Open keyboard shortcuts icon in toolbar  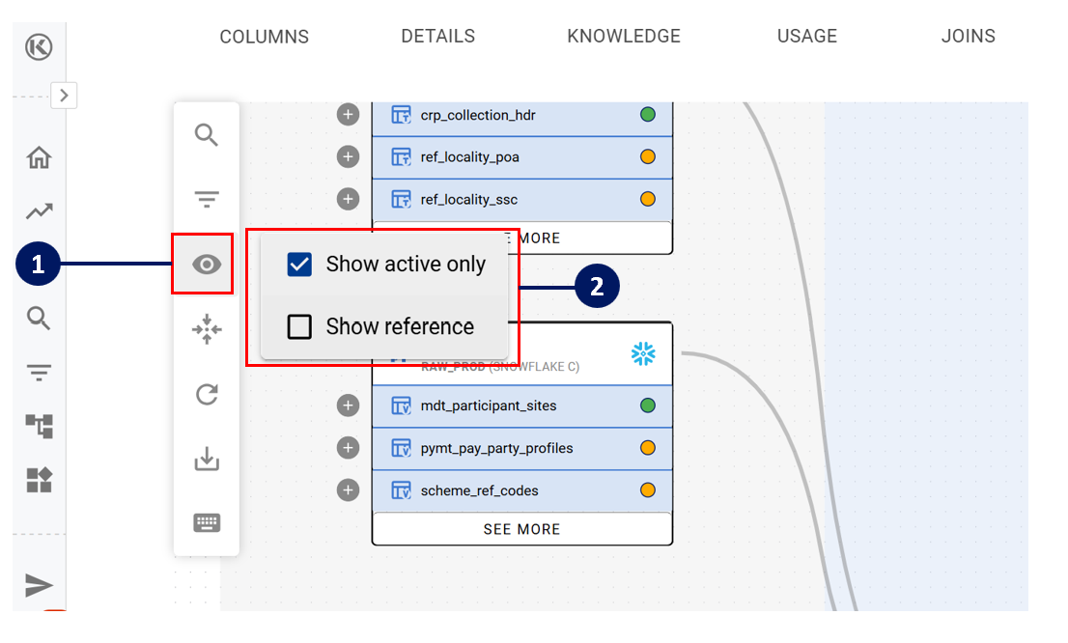coord(207,523)
